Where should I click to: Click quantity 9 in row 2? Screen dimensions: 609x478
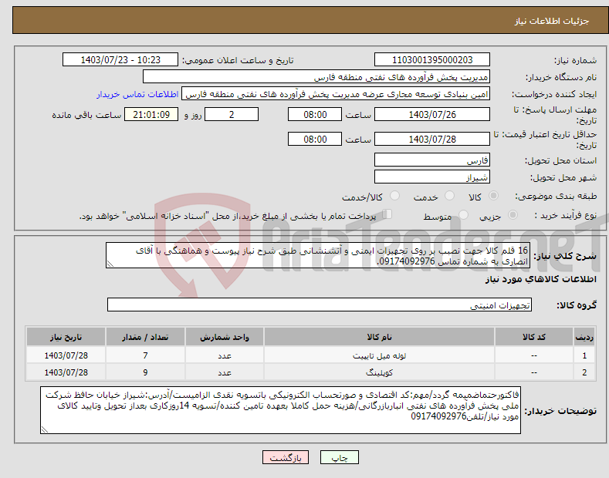(145, 372)
